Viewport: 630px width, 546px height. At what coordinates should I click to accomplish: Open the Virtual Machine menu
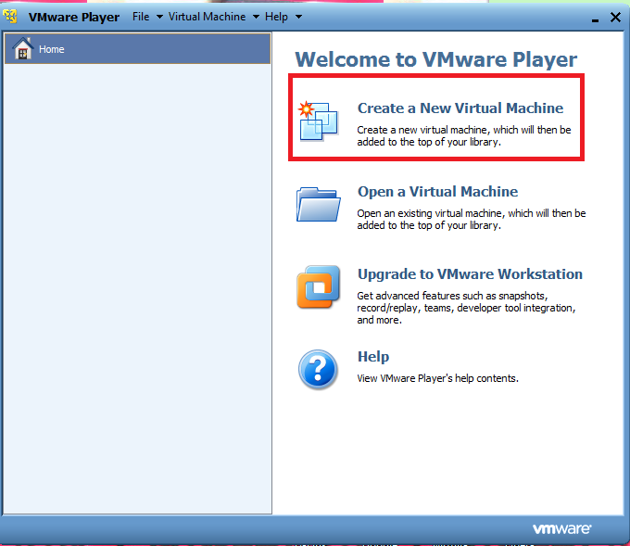point(207,17)
